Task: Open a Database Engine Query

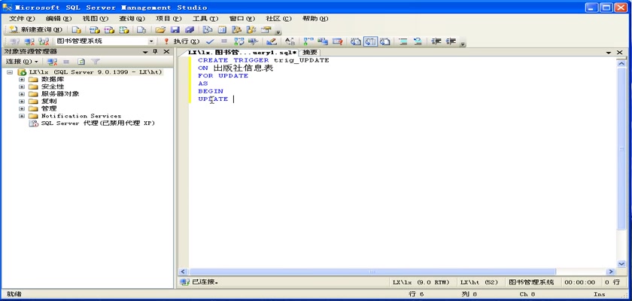Action: pyautogui.click(x=77, y=30)
